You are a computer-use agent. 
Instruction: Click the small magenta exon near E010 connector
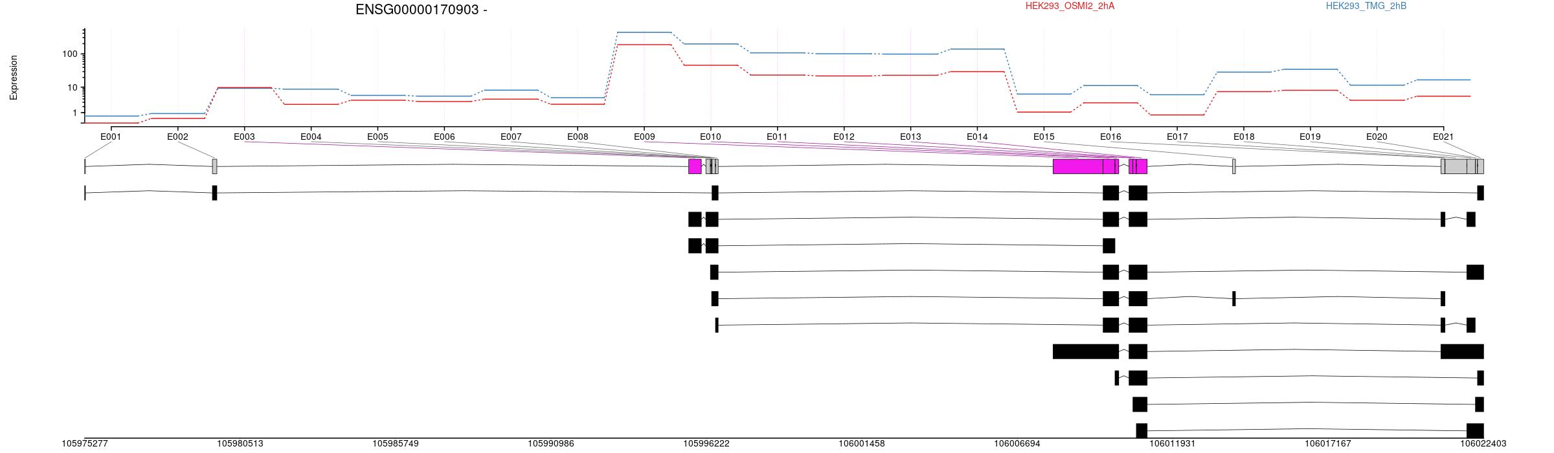point(695,166)
